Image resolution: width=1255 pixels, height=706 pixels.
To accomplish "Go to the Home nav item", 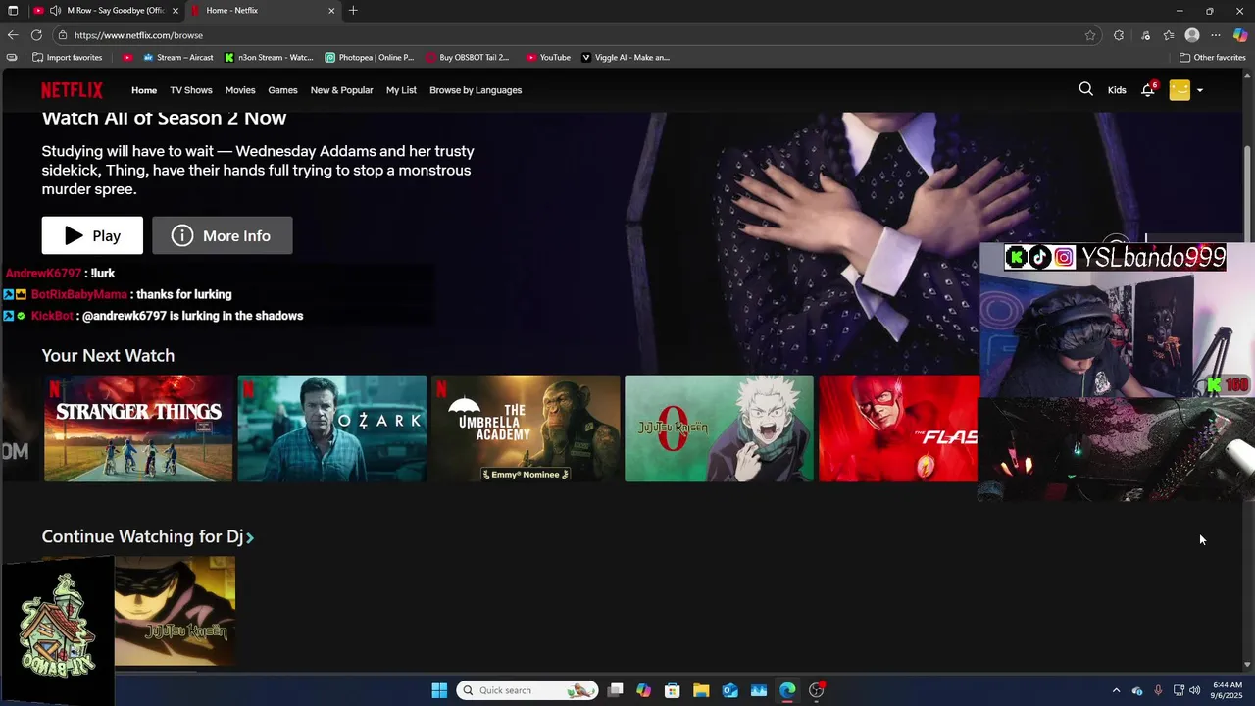I will point(144,90).
